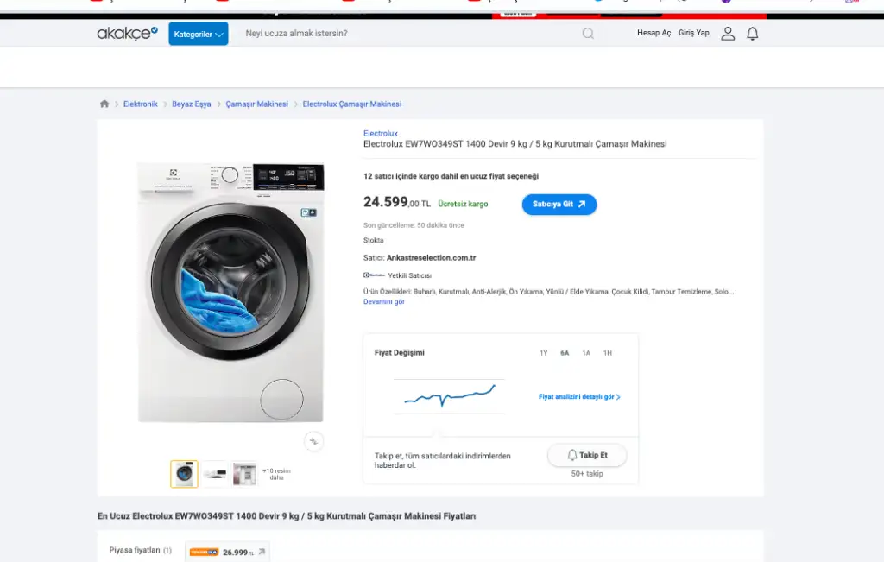This screenshot has width=884, height=562.
Task: Go to home via breadcrumb house icon
Action: tap(104, 104)
